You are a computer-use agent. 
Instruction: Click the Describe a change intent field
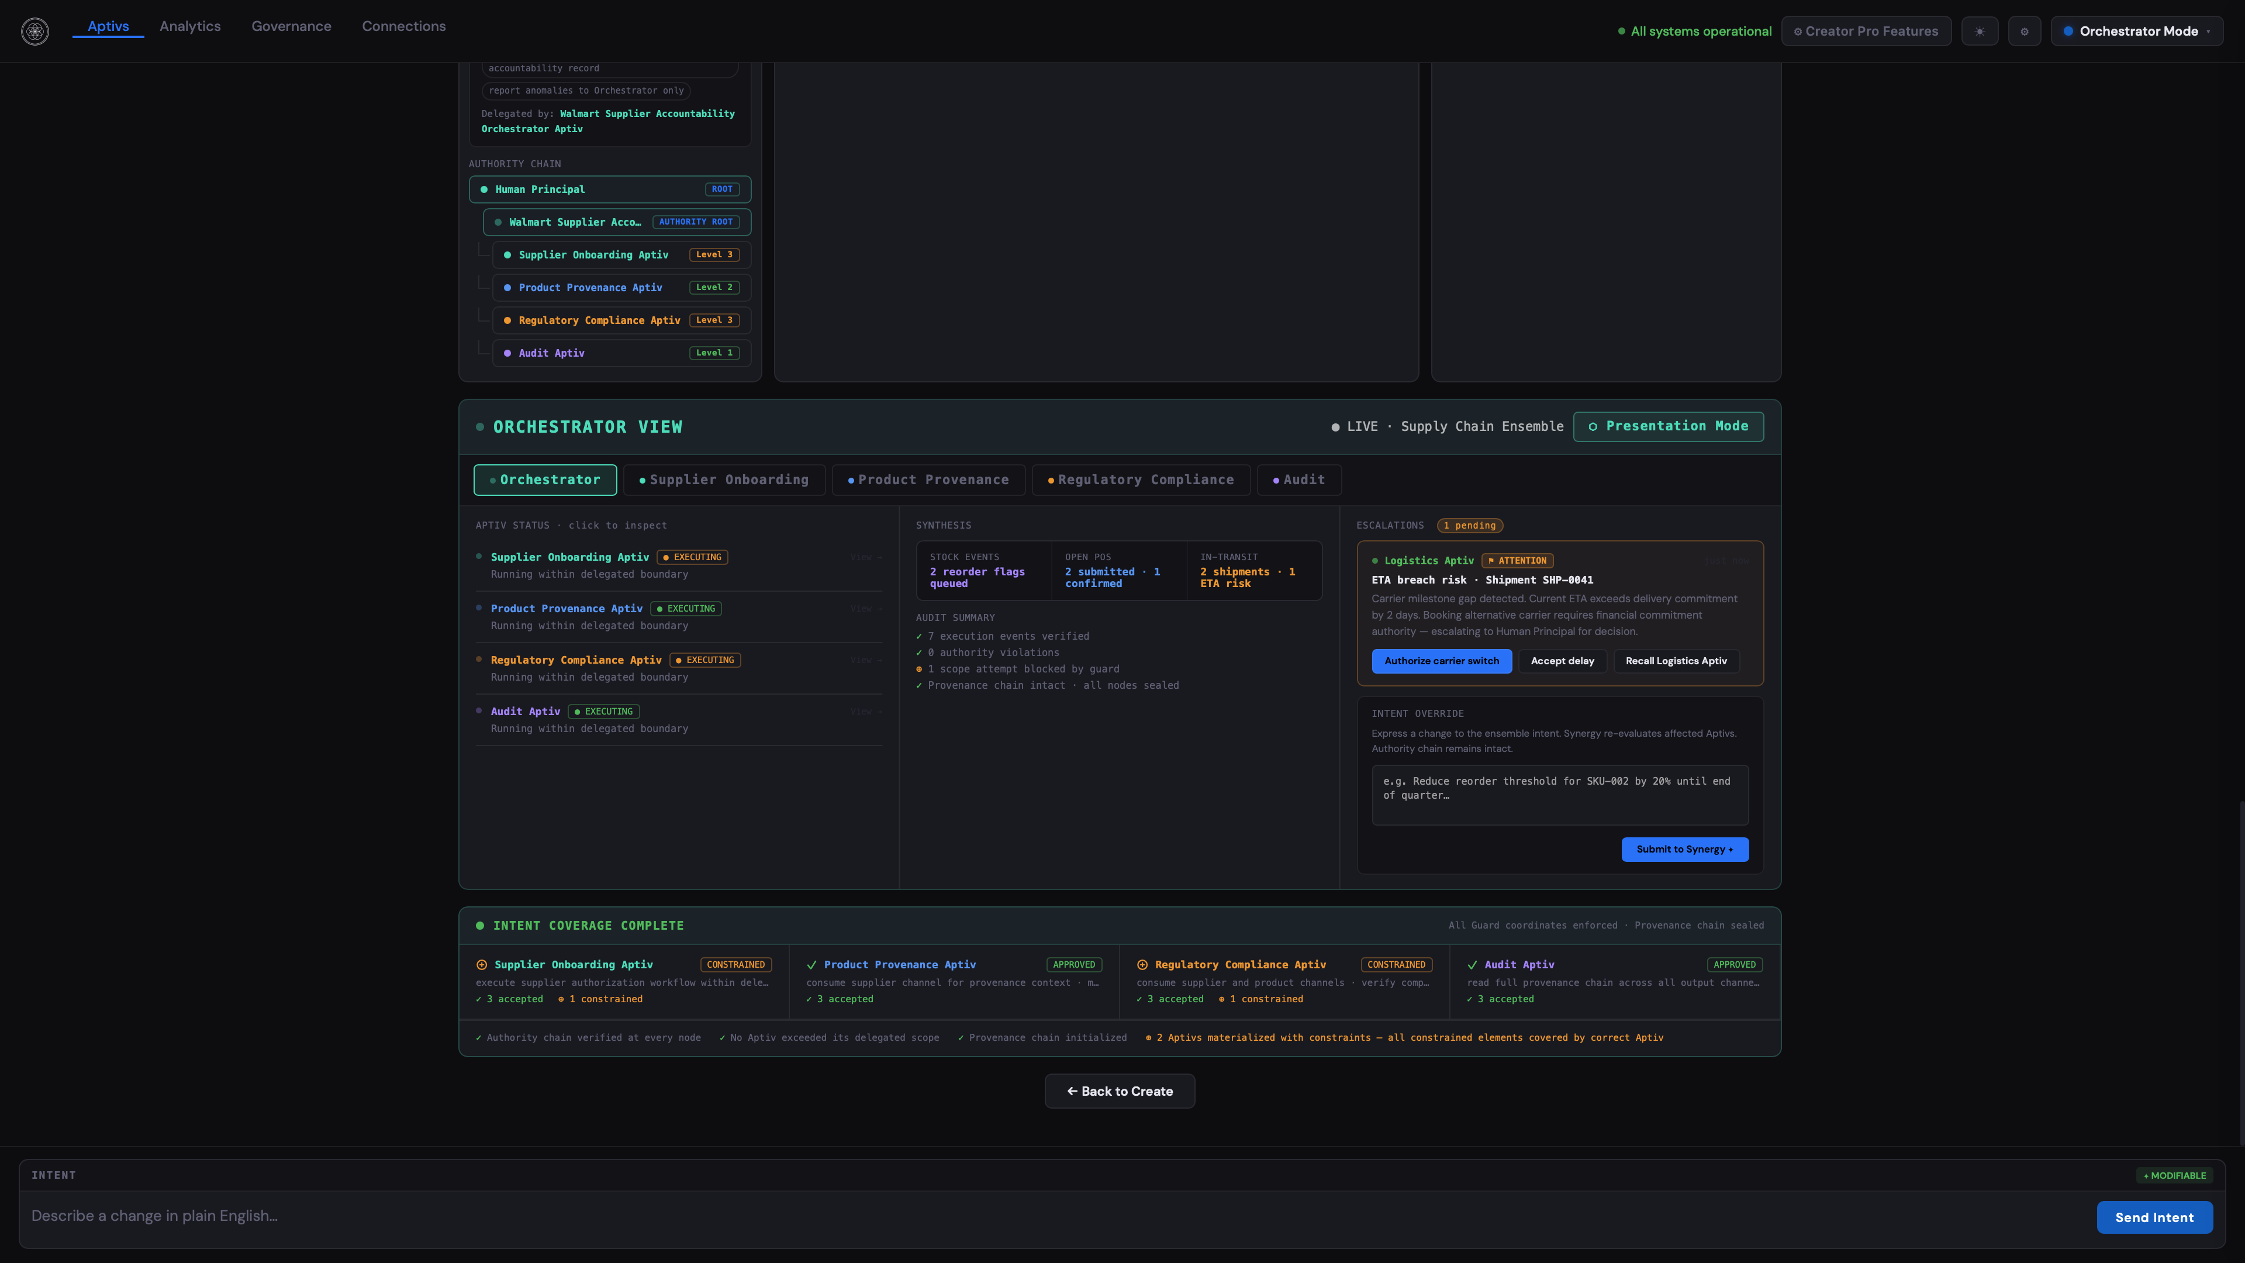point(610,1215)
